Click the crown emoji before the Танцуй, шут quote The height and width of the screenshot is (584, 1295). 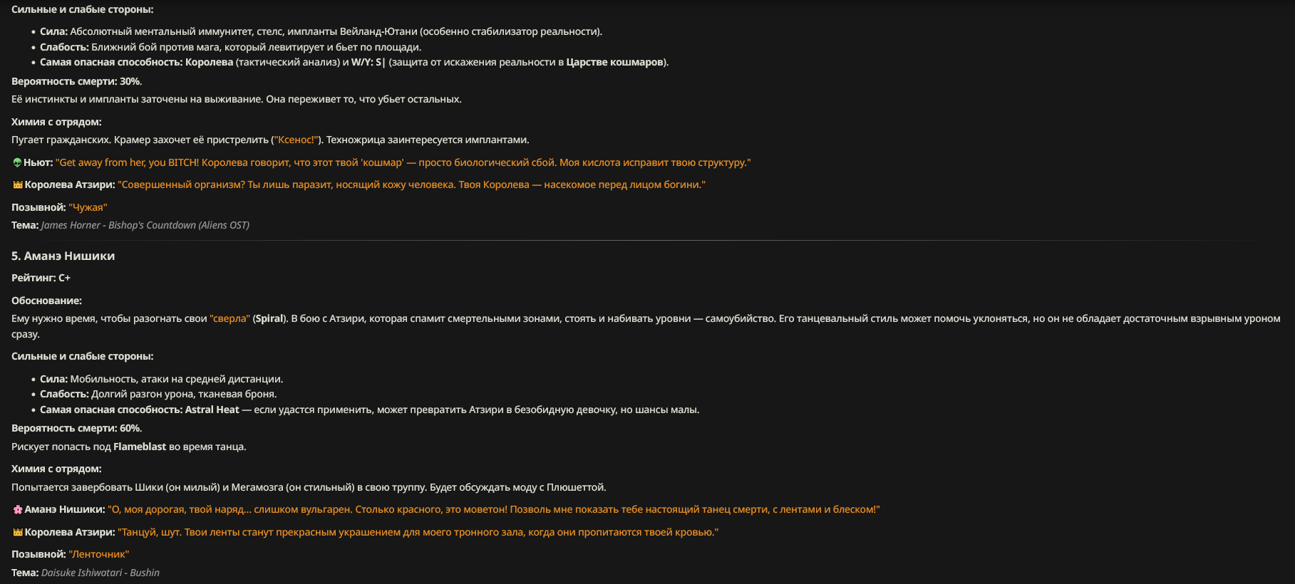tap(18, 533)
